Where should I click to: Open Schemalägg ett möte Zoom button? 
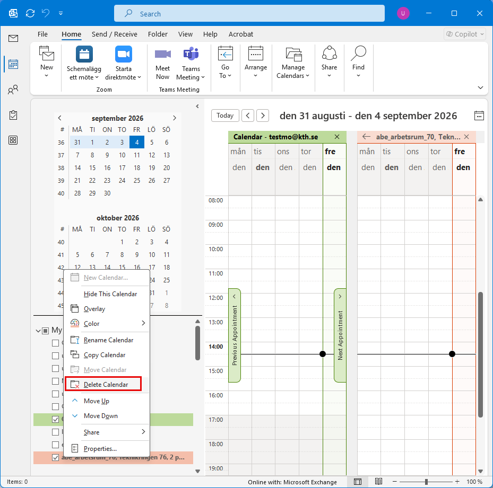pyautogui.click(x=84, y=63)
